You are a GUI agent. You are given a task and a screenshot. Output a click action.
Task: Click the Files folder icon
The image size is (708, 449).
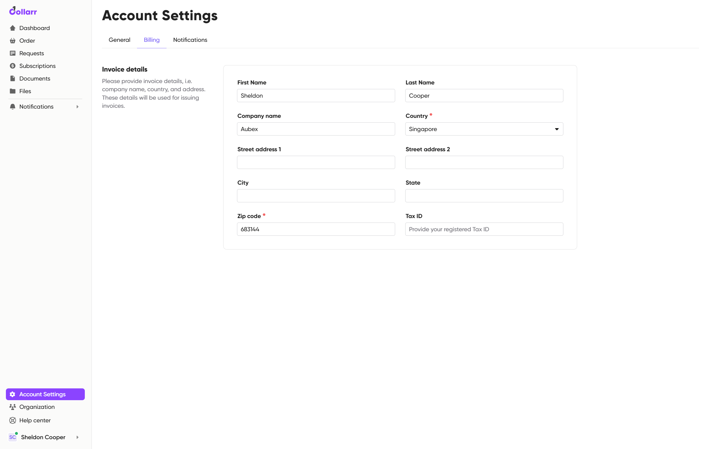pos(13,91)
